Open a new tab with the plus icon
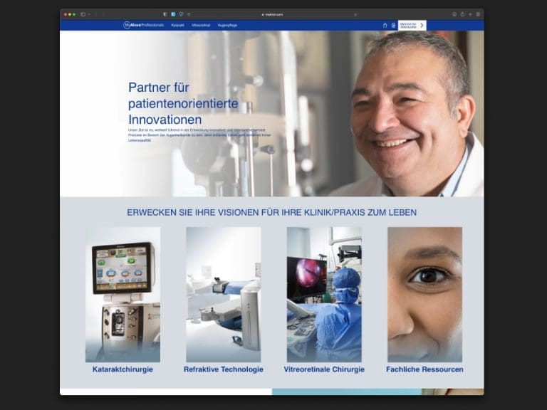Screen dimensions: 547x410 [x=470, y=14]
